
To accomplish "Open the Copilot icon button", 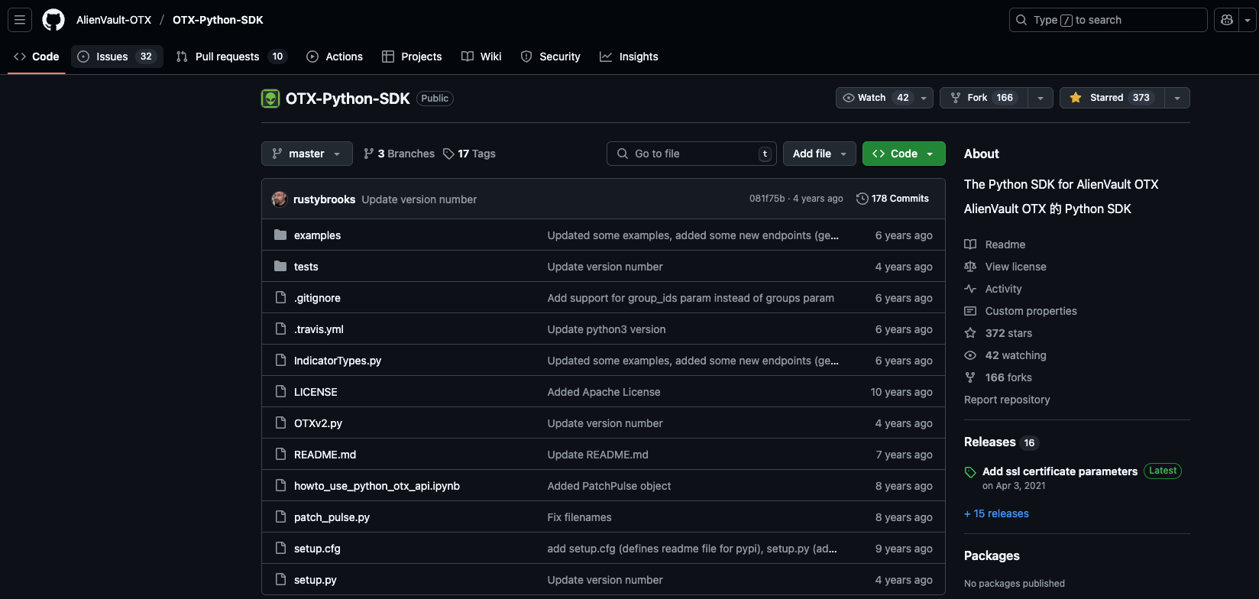I will click(x=1227, y=20).
